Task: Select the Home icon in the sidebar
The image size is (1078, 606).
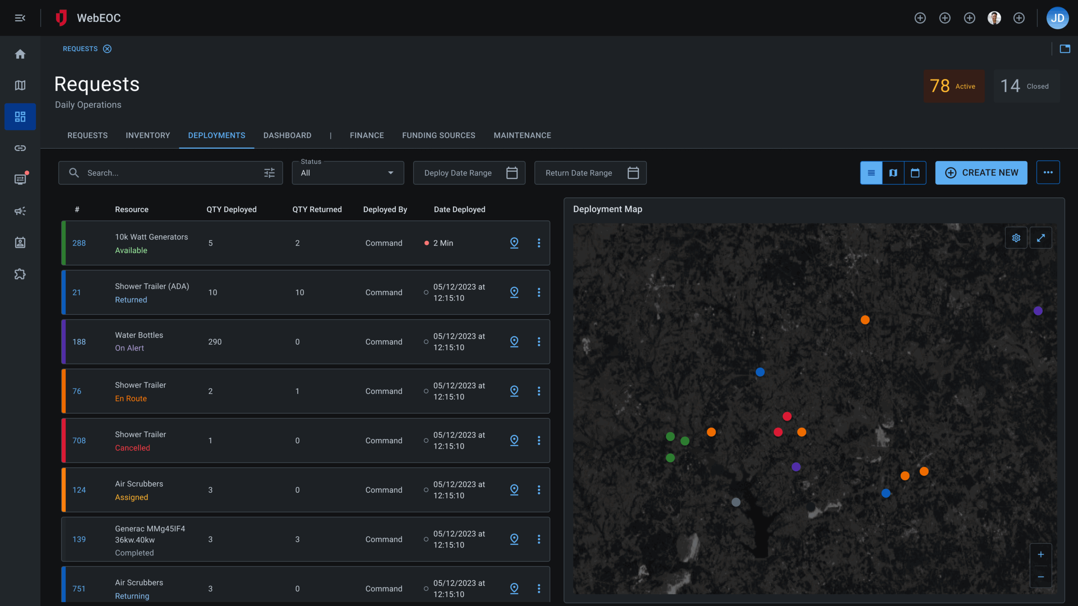Action: (20, 54)
